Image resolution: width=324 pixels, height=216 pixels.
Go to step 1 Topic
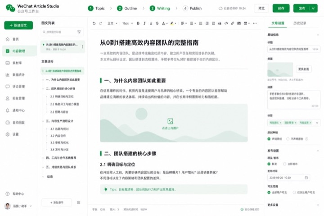[x=96, y=8]
